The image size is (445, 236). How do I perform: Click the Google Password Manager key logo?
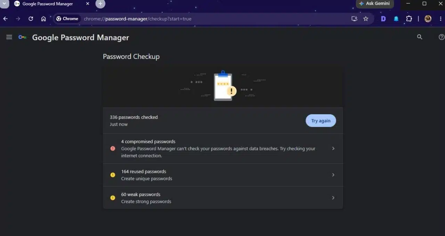[x=22, y=37]
